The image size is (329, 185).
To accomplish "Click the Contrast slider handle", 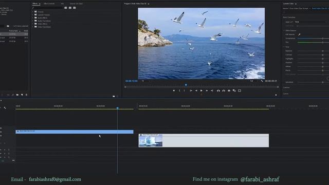I will (x=323, y=55).
